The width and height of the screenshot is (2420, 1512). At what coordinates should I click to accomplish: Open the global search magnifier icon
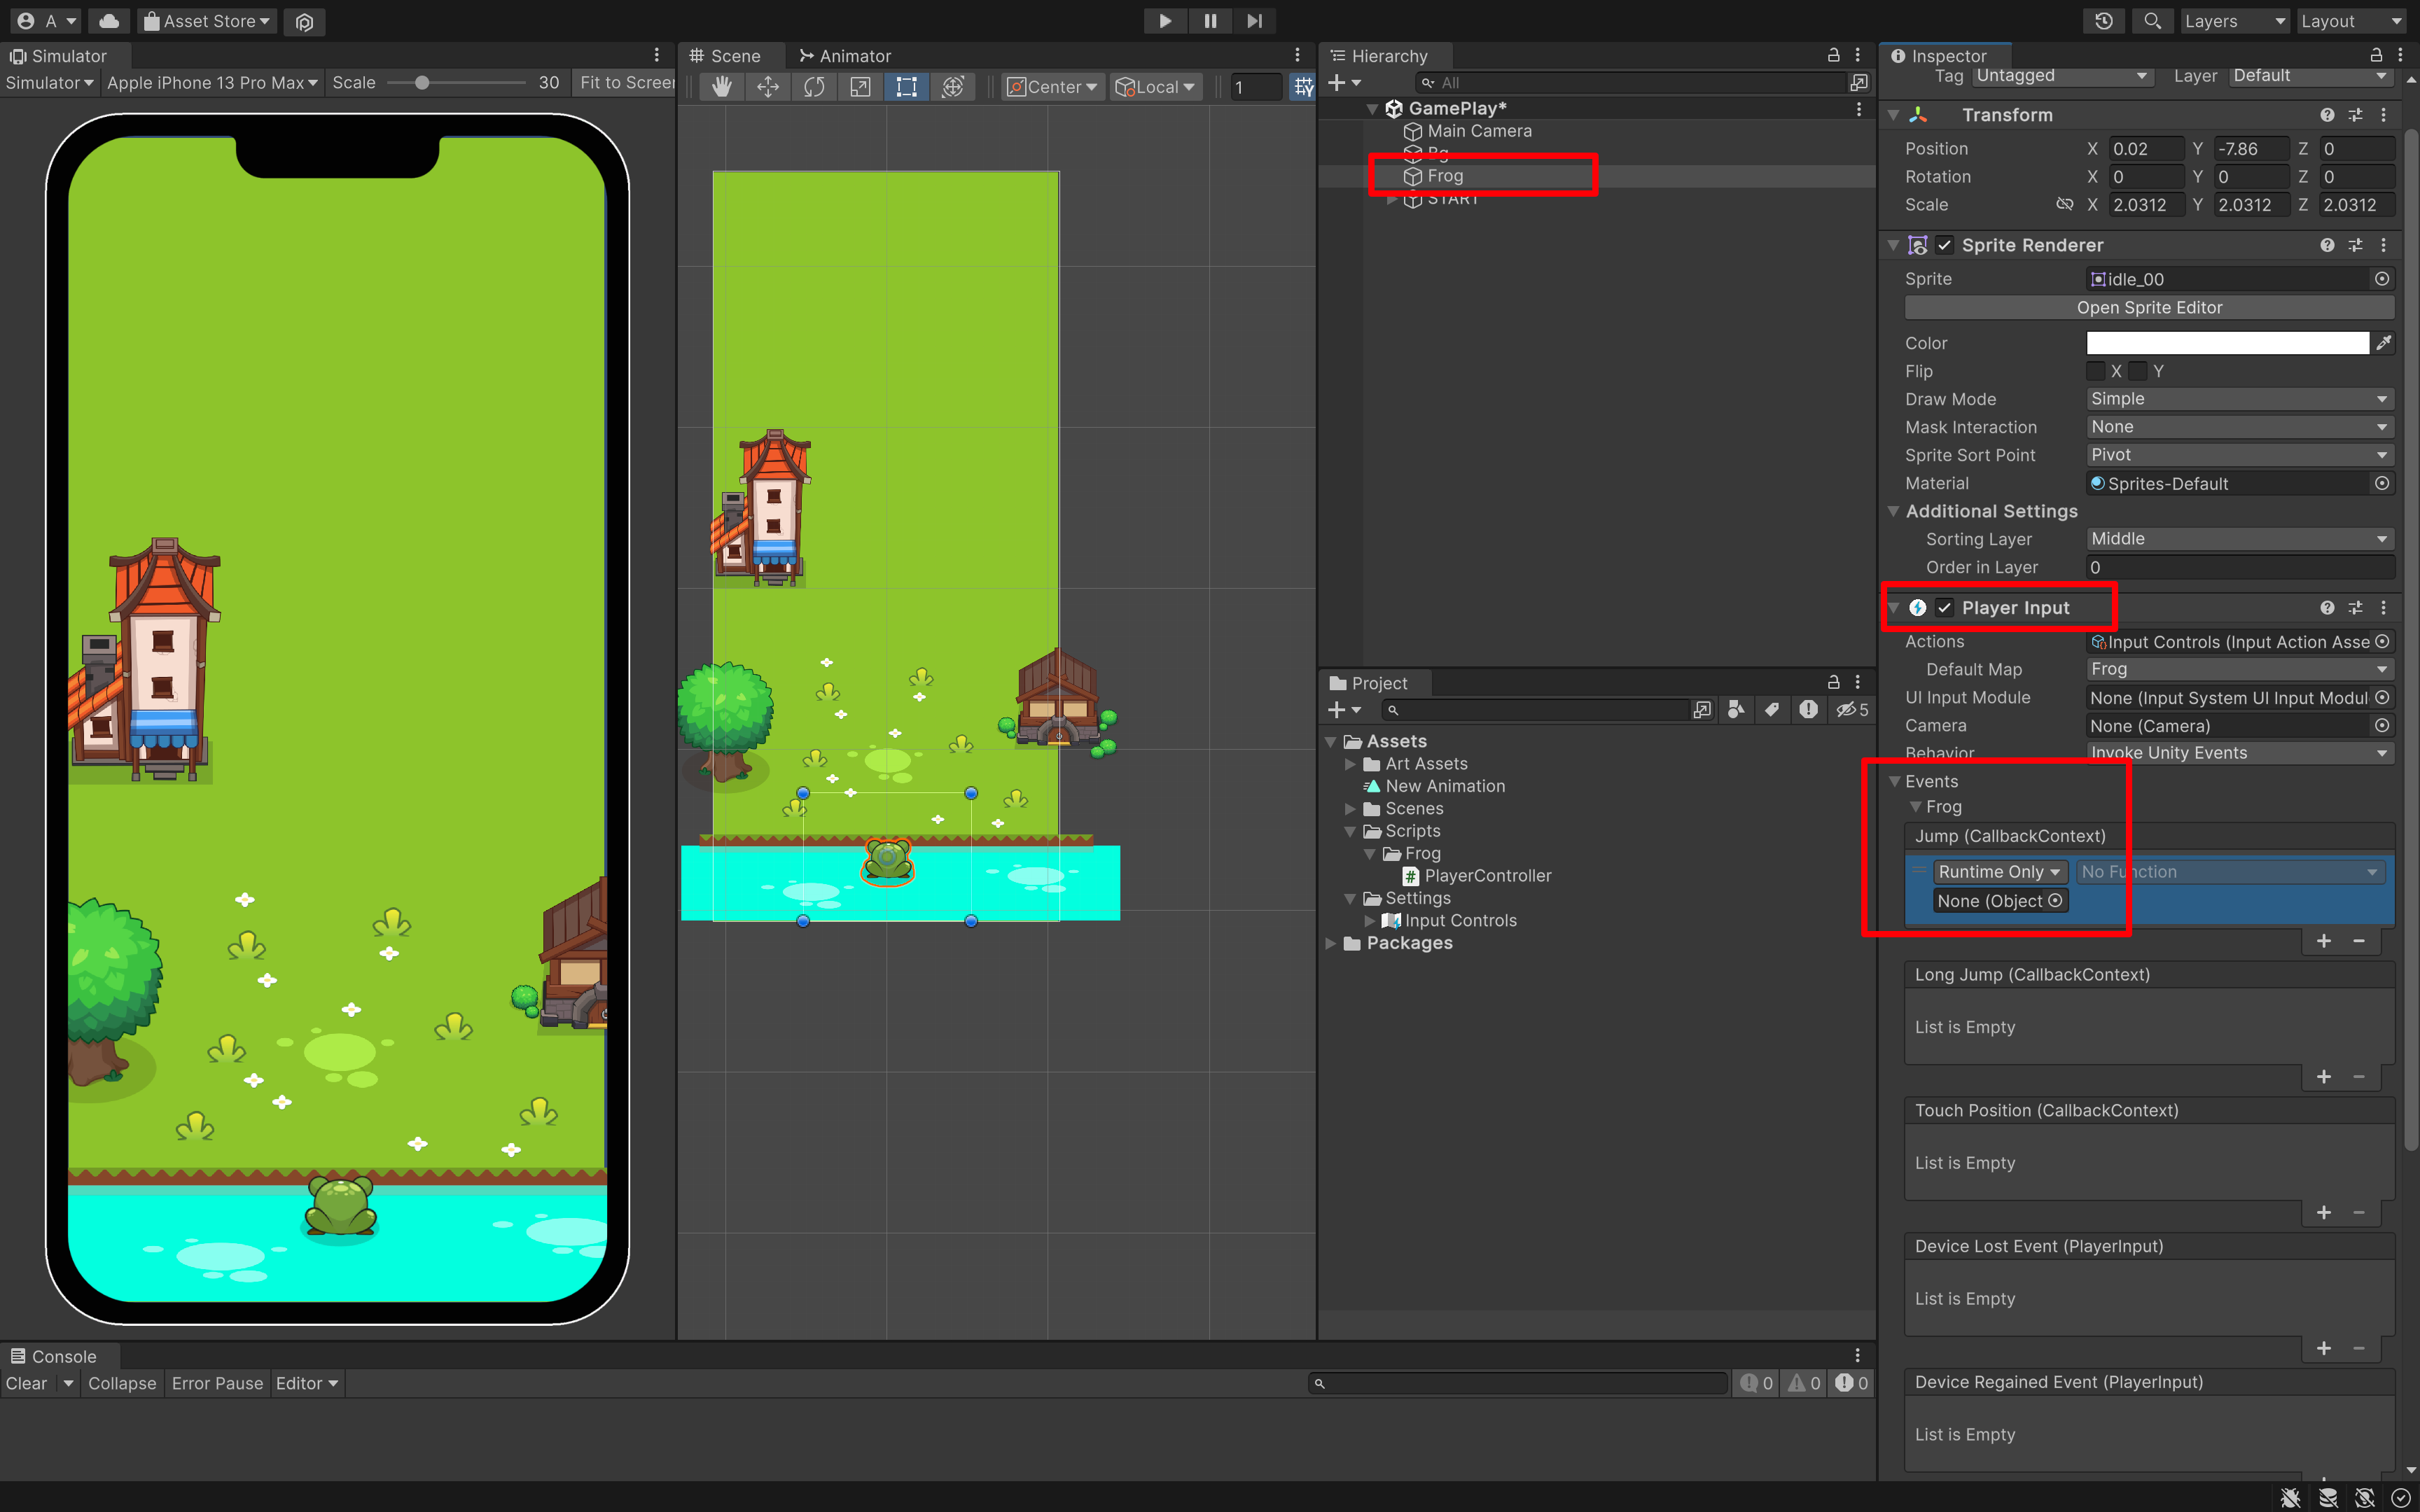click(x=2152, y=21)
